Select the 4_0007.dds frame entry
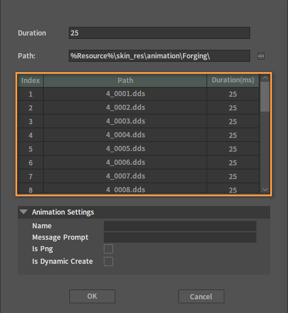The width and height of the screenshot is (288, 313). pyautogui.click(x=138, y=176)
